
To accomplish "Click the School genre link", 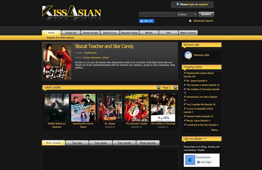I will point(105,58).
